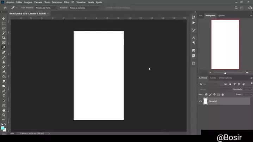
Task: Toggle lock all padlock
Action: [223, 95]
